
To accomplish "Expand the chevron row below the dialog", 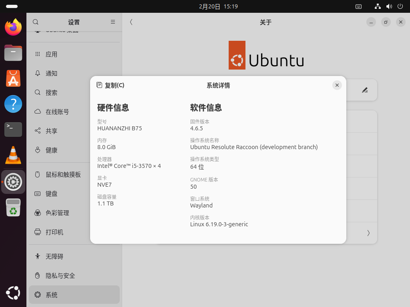I will click(368, 233).
